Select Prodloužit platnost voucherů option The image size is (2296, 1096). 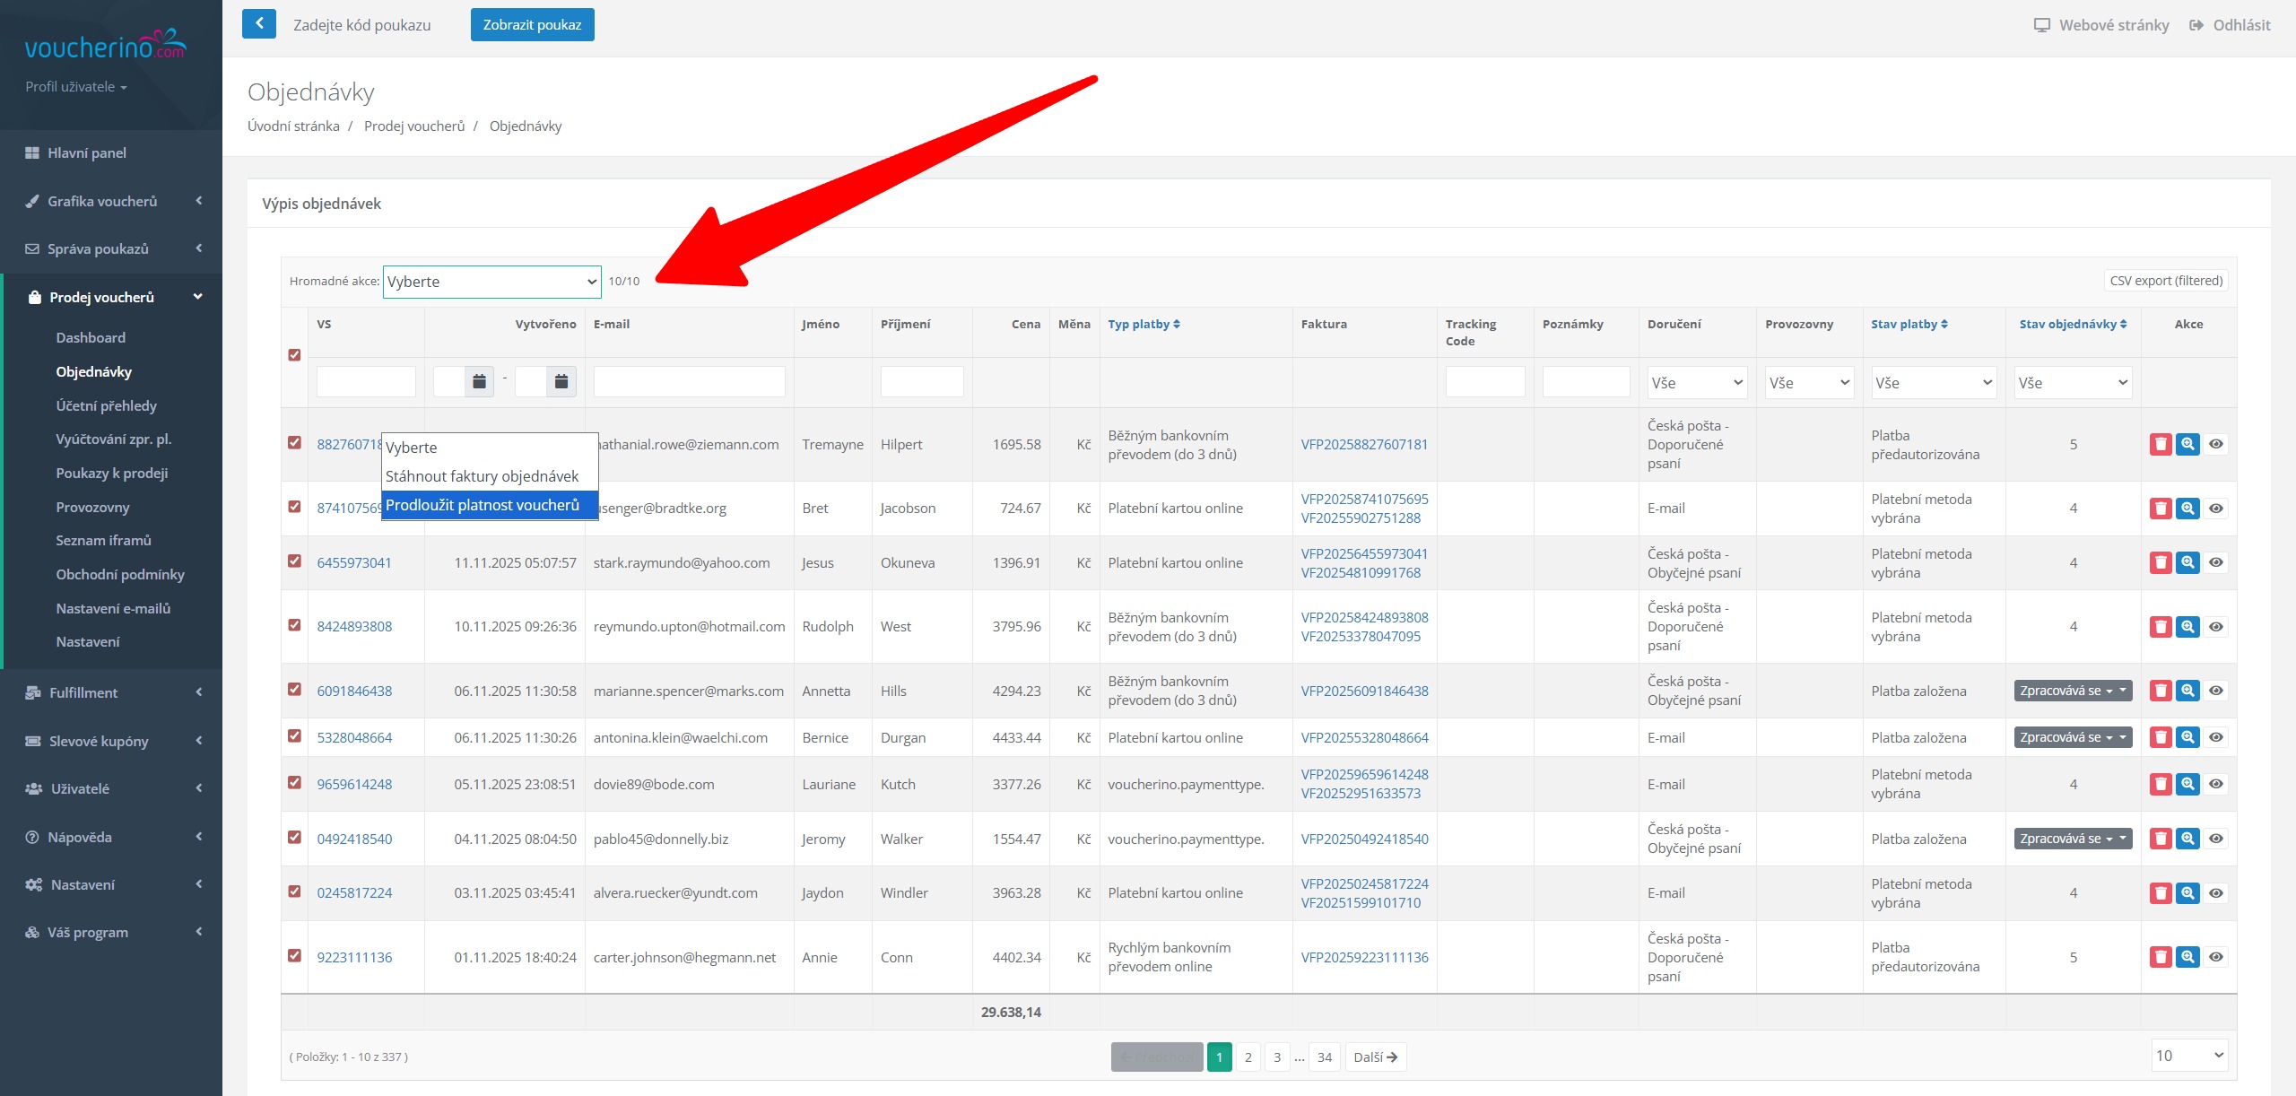point(483,505)
